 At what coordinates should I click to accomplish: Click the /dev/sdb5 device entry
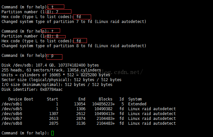pyautogui.click(x=12, y=109)
